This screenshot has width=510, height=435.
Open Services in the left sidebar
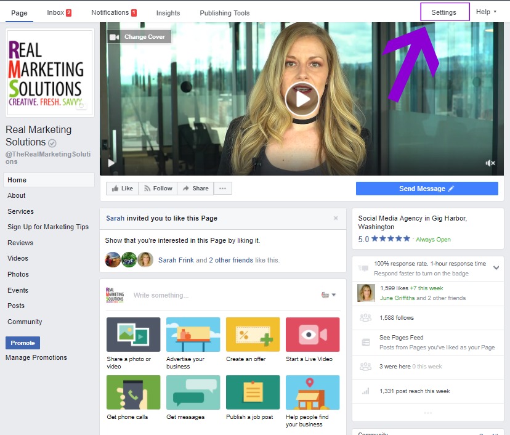tap(20, 211)
